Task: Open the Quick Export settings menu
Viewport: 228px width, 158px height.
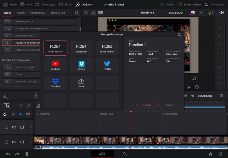Action: point(179,35)
